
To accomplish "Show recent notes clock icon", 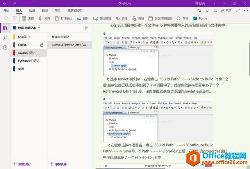I will tap(5, 47).
